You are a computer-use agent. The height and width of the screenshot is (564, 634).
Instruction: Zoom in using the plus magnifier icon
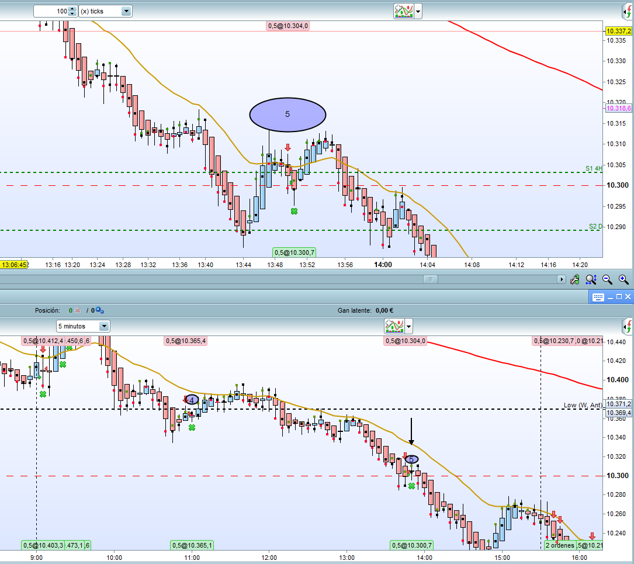point(623,279)
